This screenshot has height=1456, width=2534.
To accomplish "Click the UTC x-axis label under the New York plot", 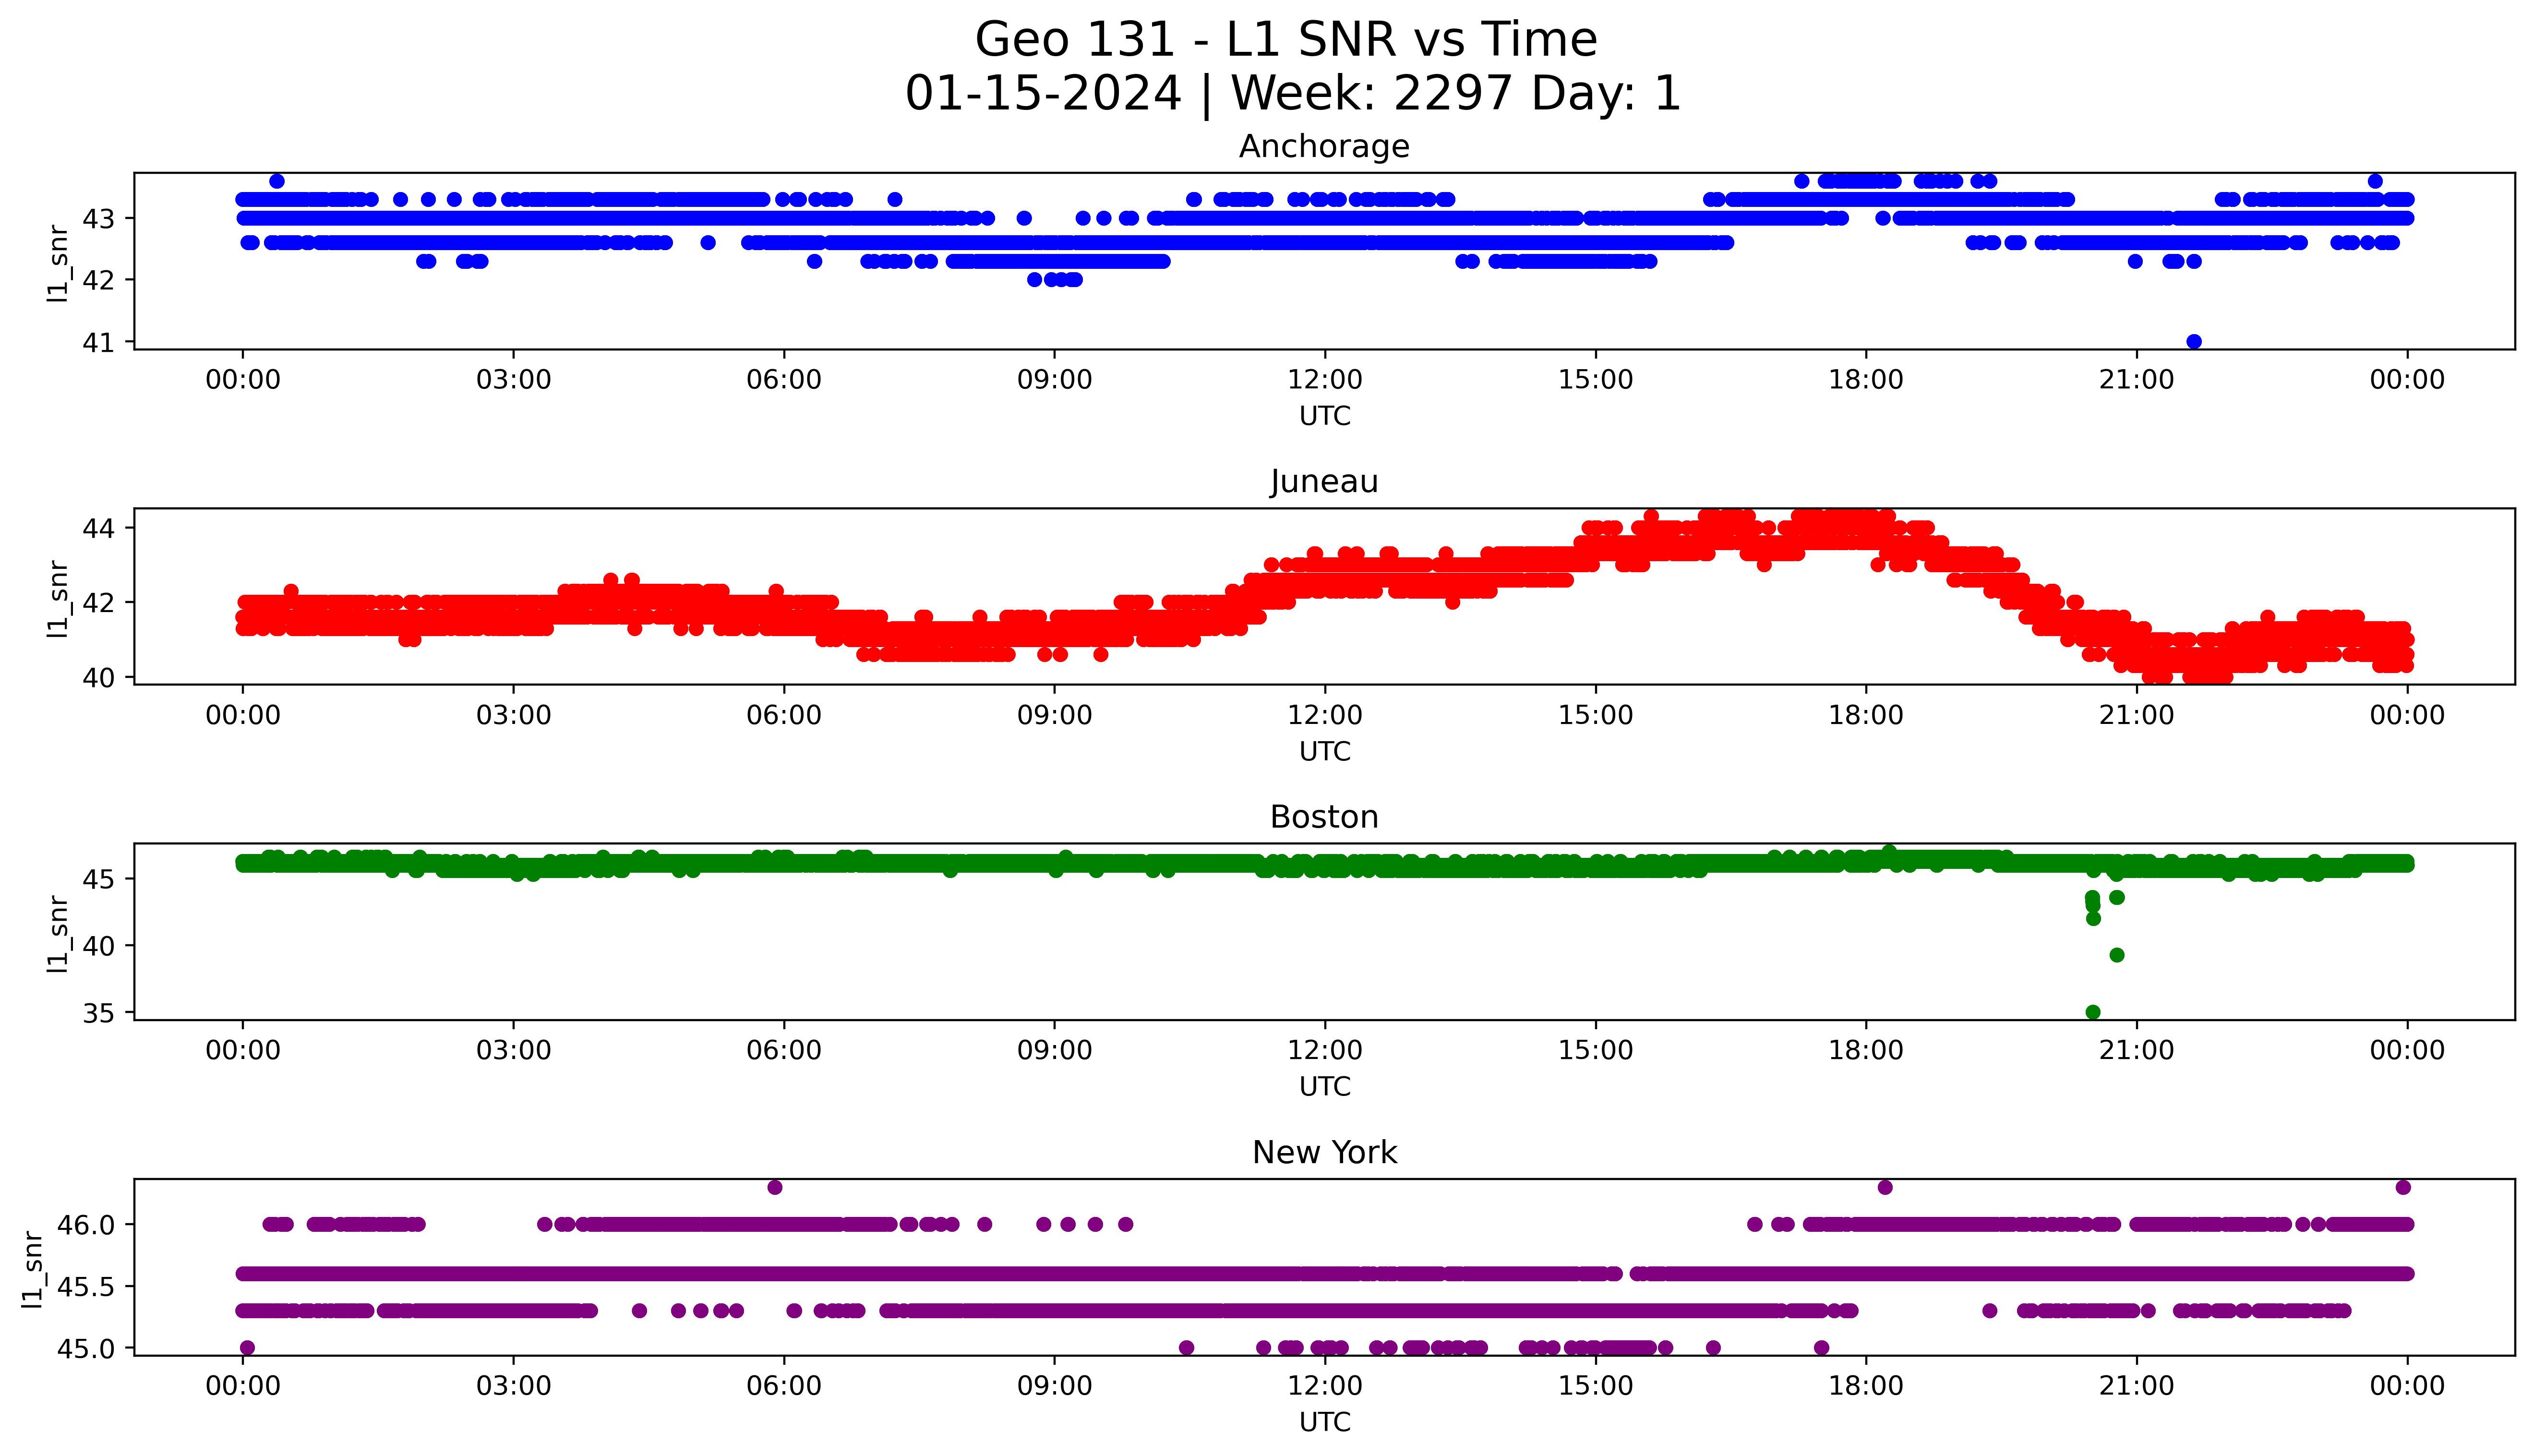I will pyautogui.click(x=1324, y=1422).
